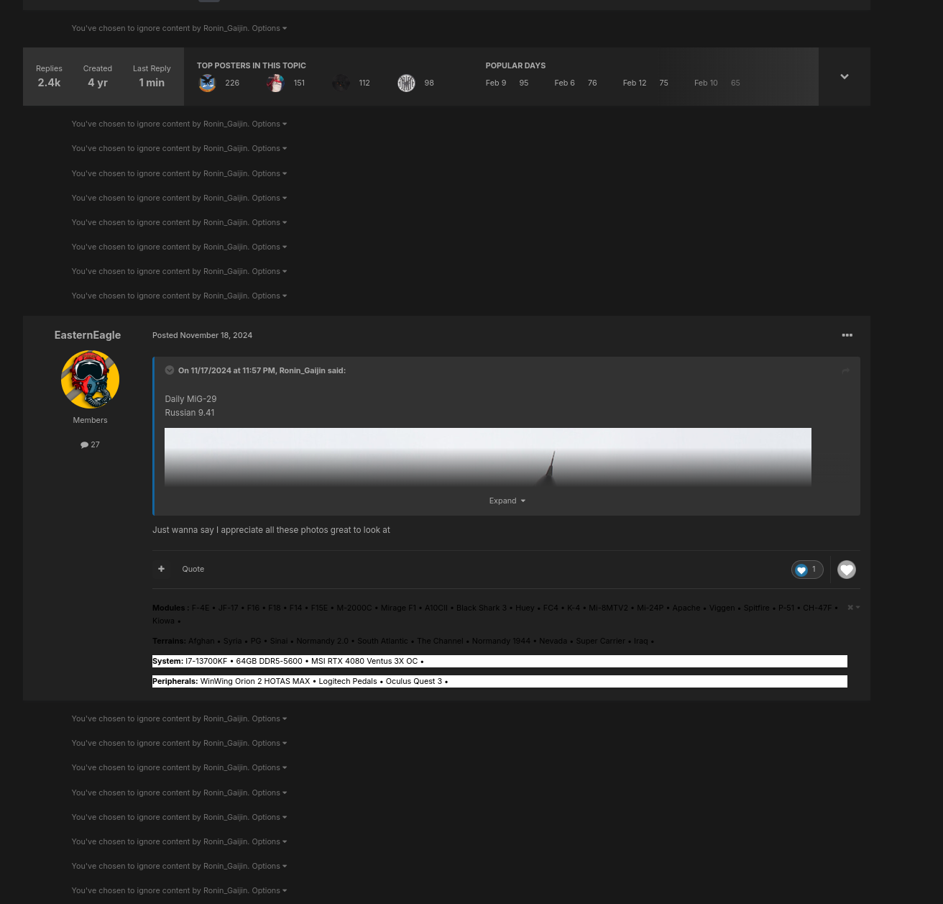Click the 'Russian 9.41' quoted text

coord(190,413)
